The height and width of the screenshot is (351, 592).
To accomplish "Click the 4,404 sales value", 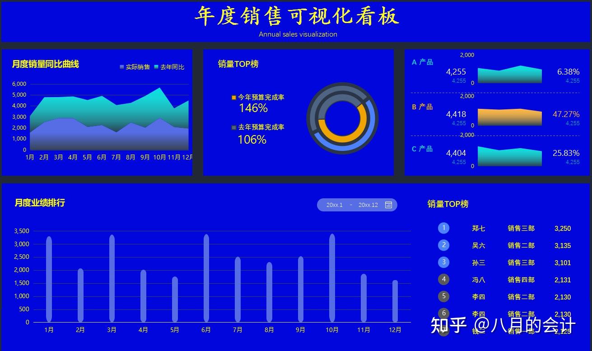I will tap(456, 153).
